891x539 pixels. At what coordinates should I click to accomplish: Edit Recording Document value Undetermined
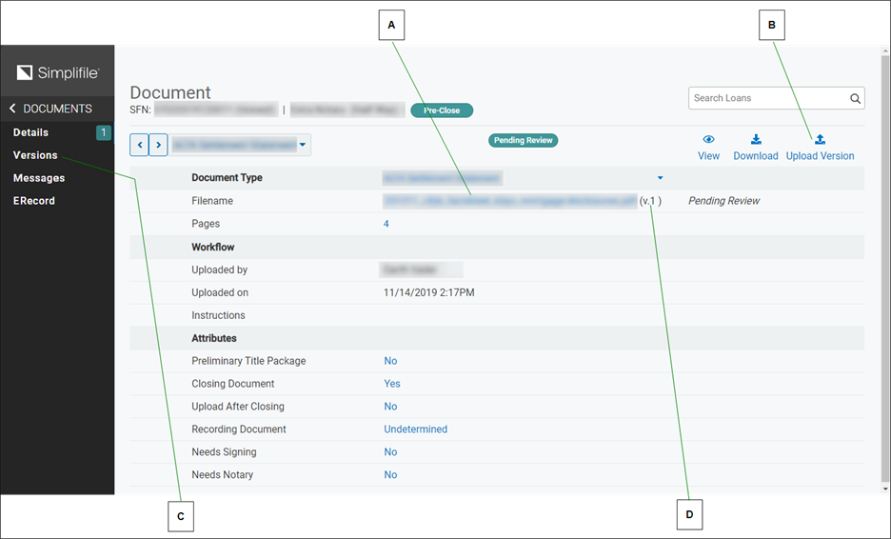pos(415,429)
